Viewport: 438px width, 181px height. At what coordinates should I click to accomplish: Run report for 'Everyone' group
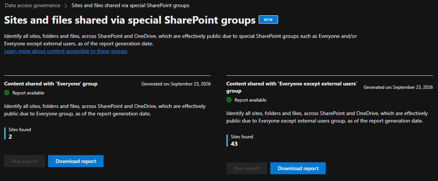point(24,161)
